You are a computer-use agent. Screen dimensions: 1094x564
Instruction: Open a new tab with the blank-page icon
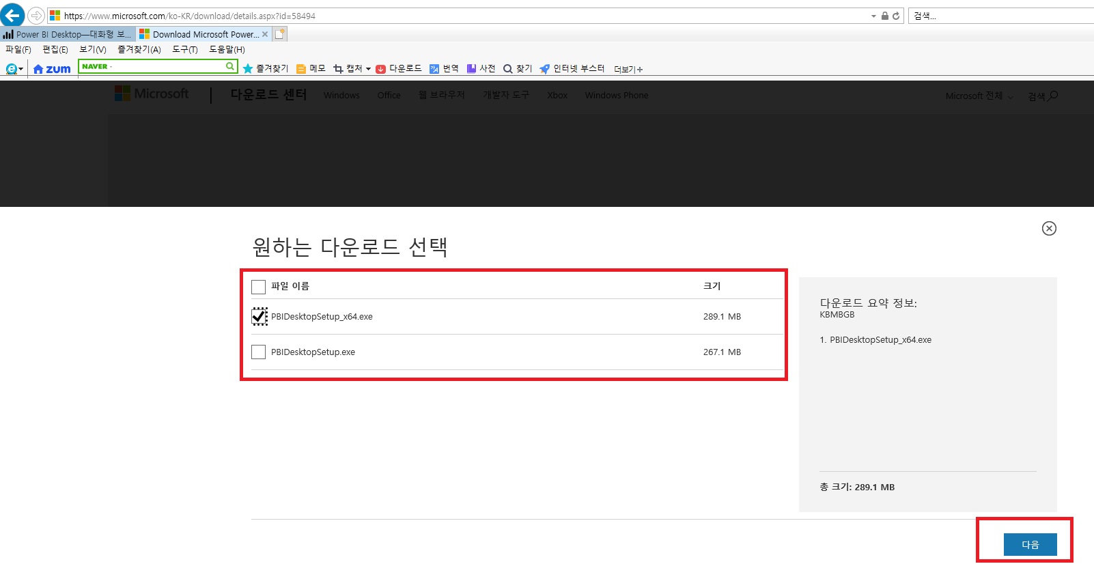[x=280, y=34]
